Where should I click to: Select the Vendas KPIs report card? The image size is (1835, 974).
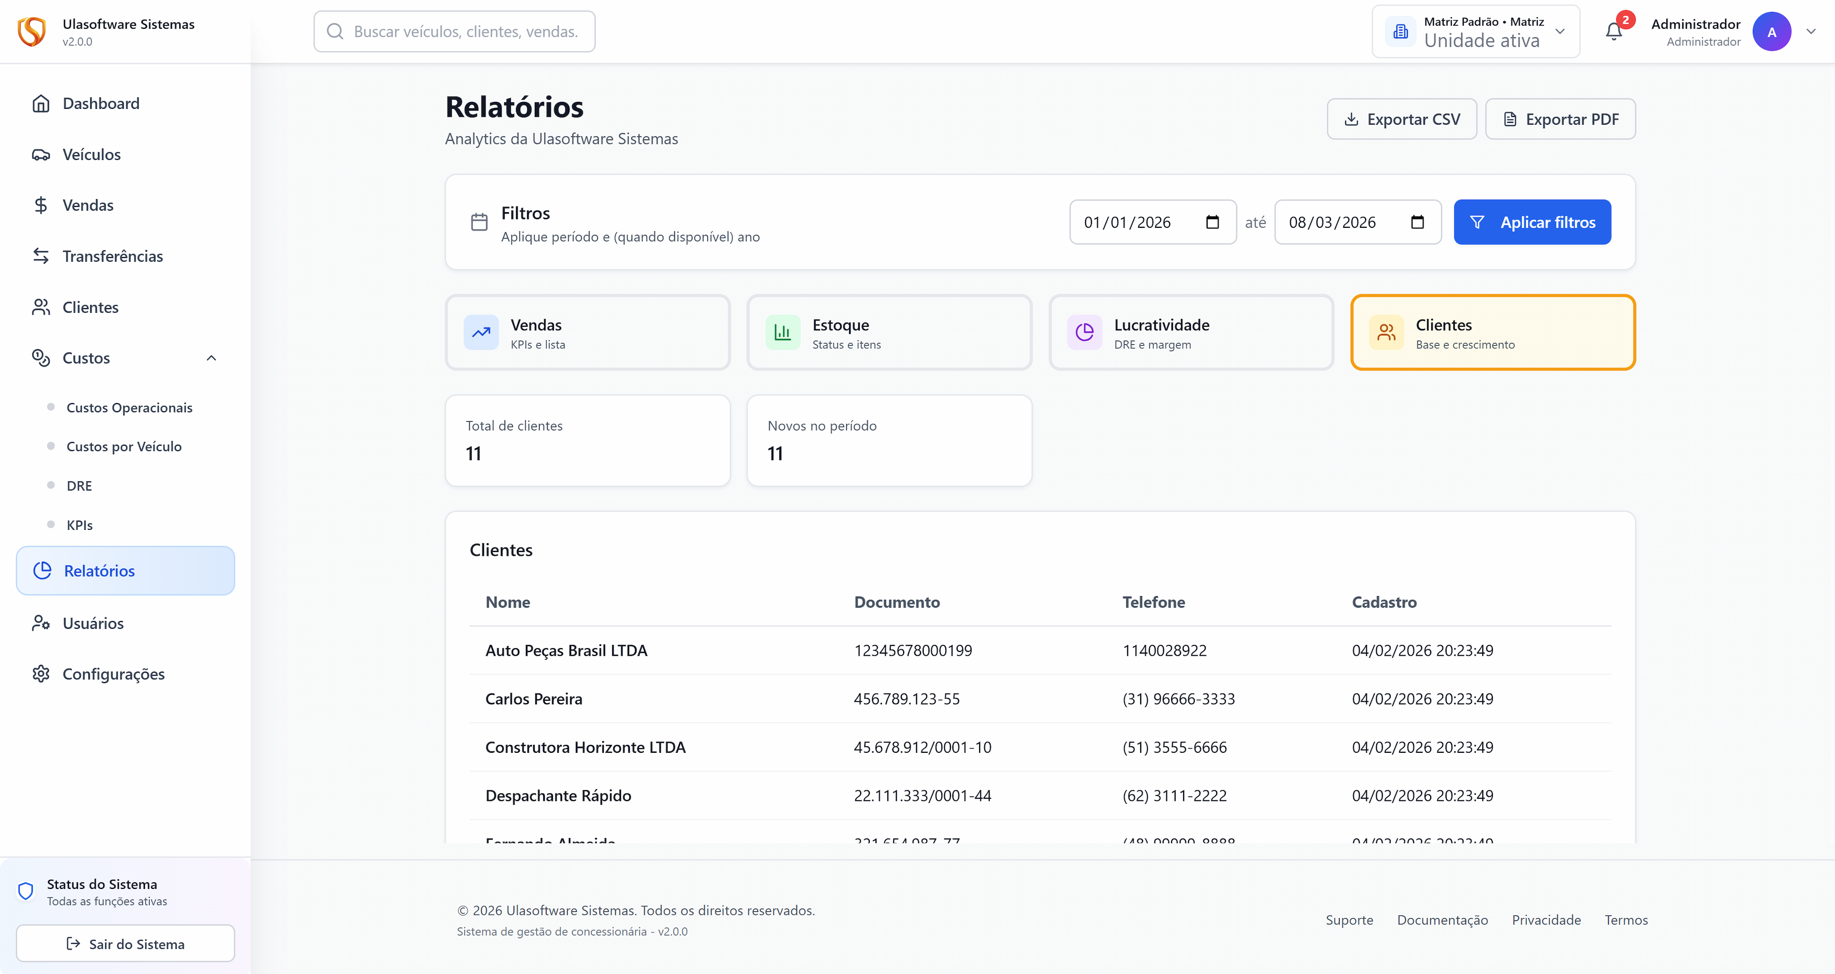587,332
